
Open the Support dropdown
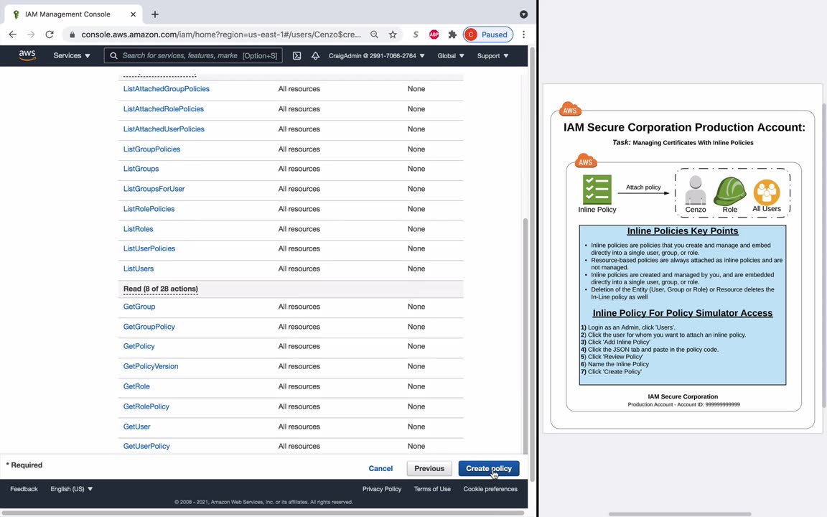pos(492,55)
